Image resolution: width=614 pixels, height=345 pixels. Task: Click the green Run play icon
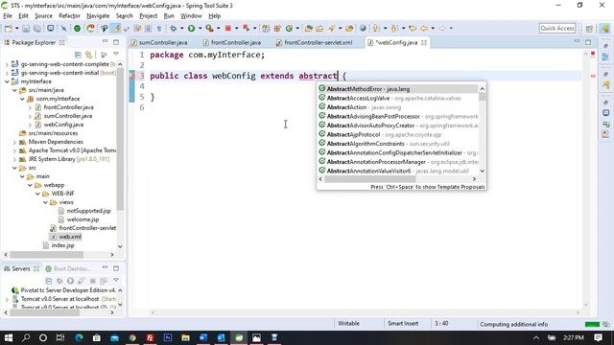pos(191,28)
